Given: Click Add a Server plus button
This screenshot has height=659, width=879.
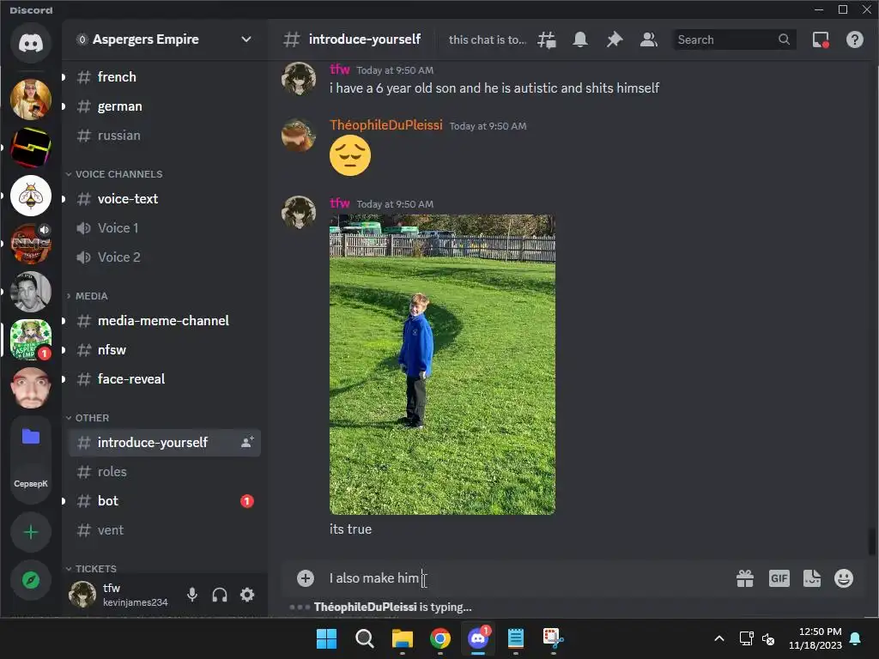Looking at the screenshot, I should pos(31,532).
